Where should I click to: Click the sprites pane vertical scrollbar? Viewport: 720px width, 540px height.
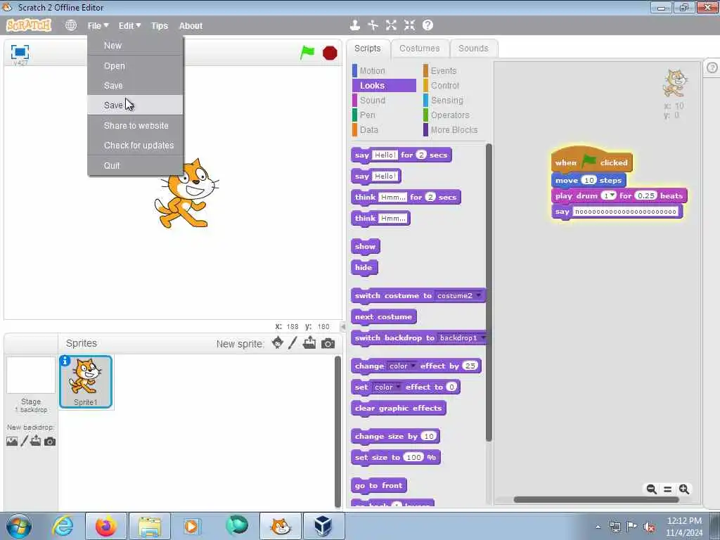coord(337,432)
